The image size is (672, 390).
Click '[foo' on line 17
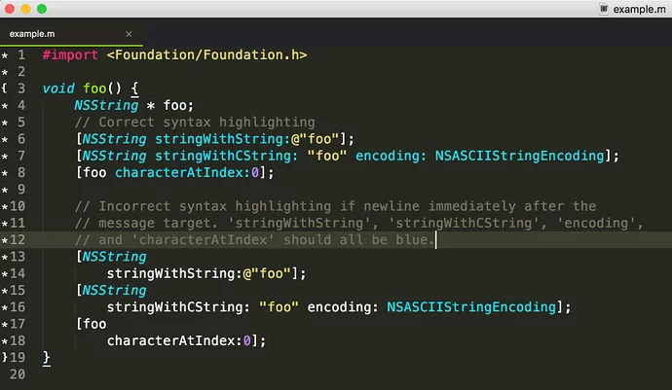92,324
